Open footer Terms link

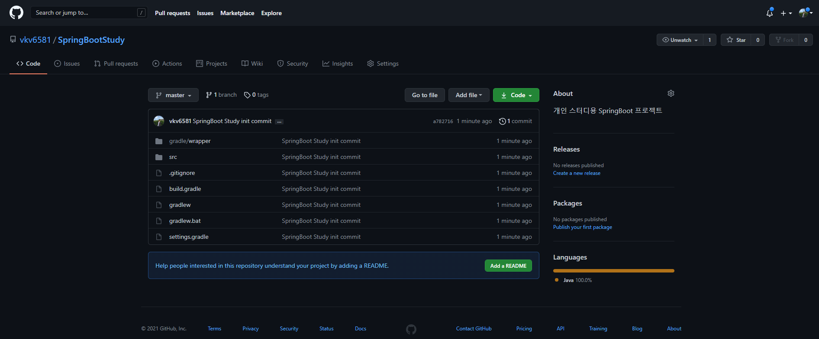[x=214, y=329]
